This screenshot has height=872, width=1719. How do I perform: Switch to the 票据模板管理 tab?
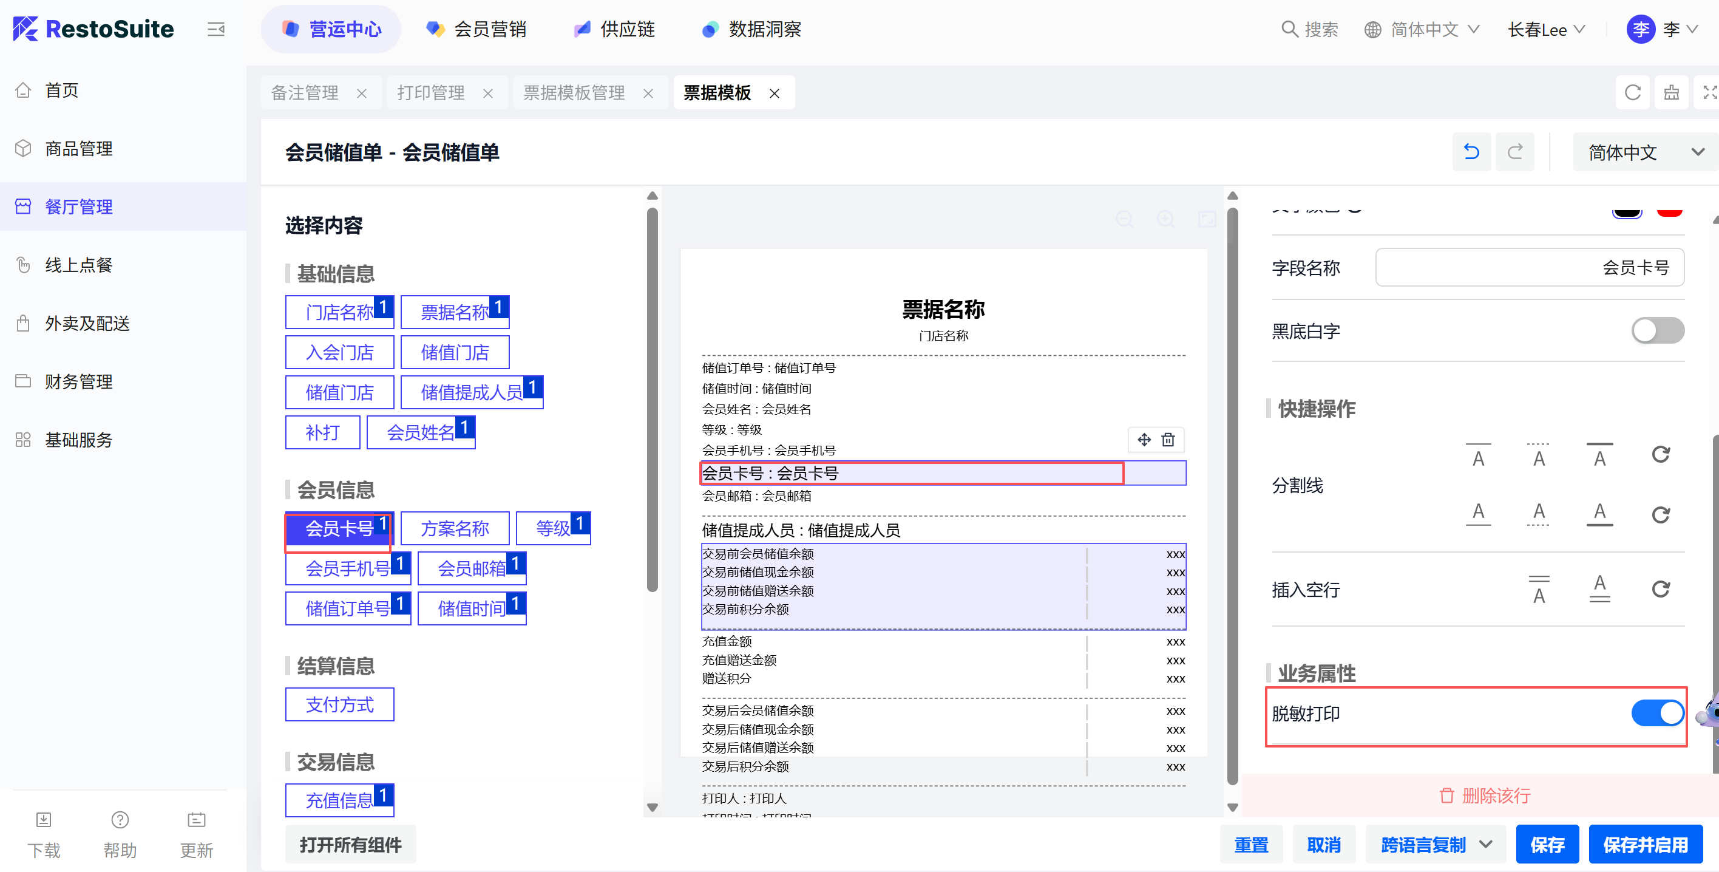pyautogui.click(x=574, y=93)
